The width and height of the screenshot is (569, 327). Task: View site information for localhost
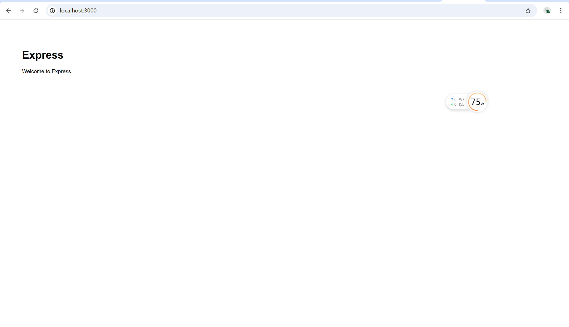52,11
